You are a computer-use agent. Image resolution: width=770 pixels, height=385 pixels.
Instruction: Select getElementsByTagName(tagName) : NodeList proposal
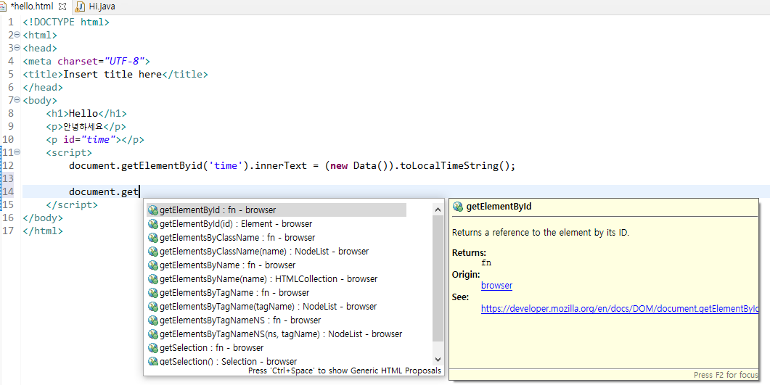tap(277, 306)
